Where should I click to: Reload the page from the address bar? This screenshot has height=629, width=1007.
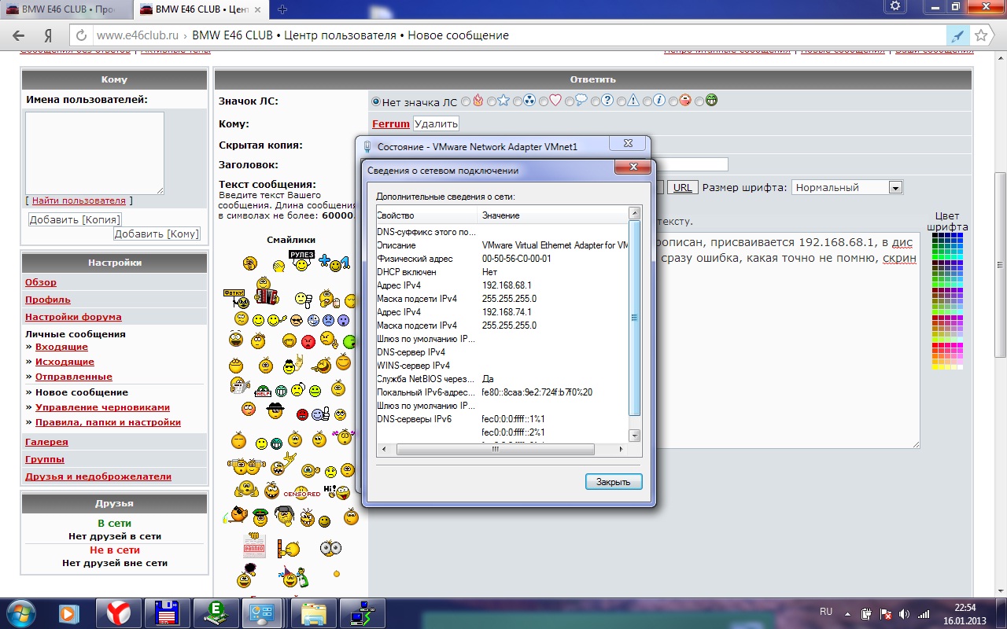click(x=81, y=35)
